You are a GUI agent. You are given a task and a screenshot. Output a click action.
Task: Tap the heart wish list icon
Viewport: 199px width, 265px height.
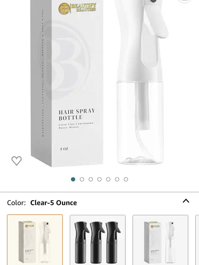pyautogui.click(x=16, y=161)
